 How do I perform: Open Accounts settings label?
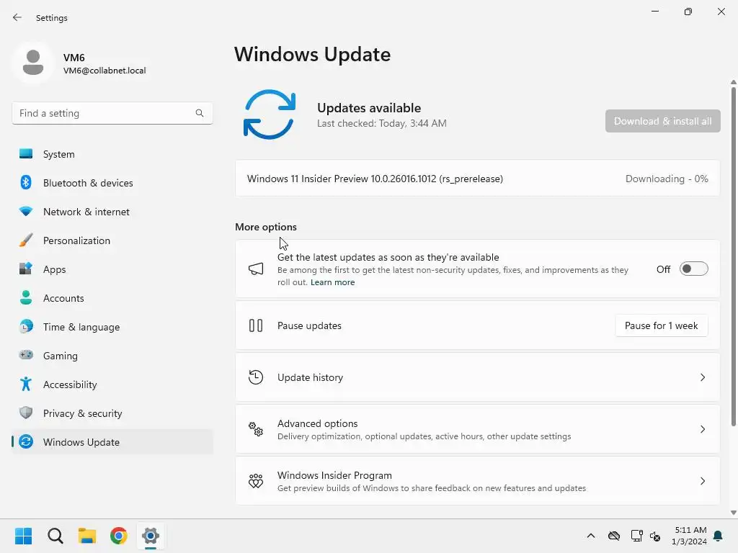[63, 298]
